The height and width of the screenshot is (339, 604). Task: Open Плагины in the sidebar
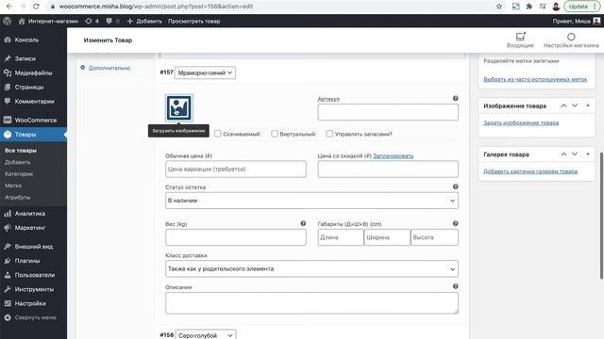pyautogui.click(x=34, y=261)
